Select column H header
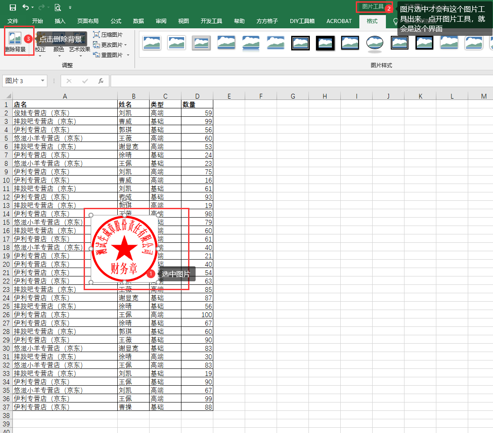 (x=324, y=96)
